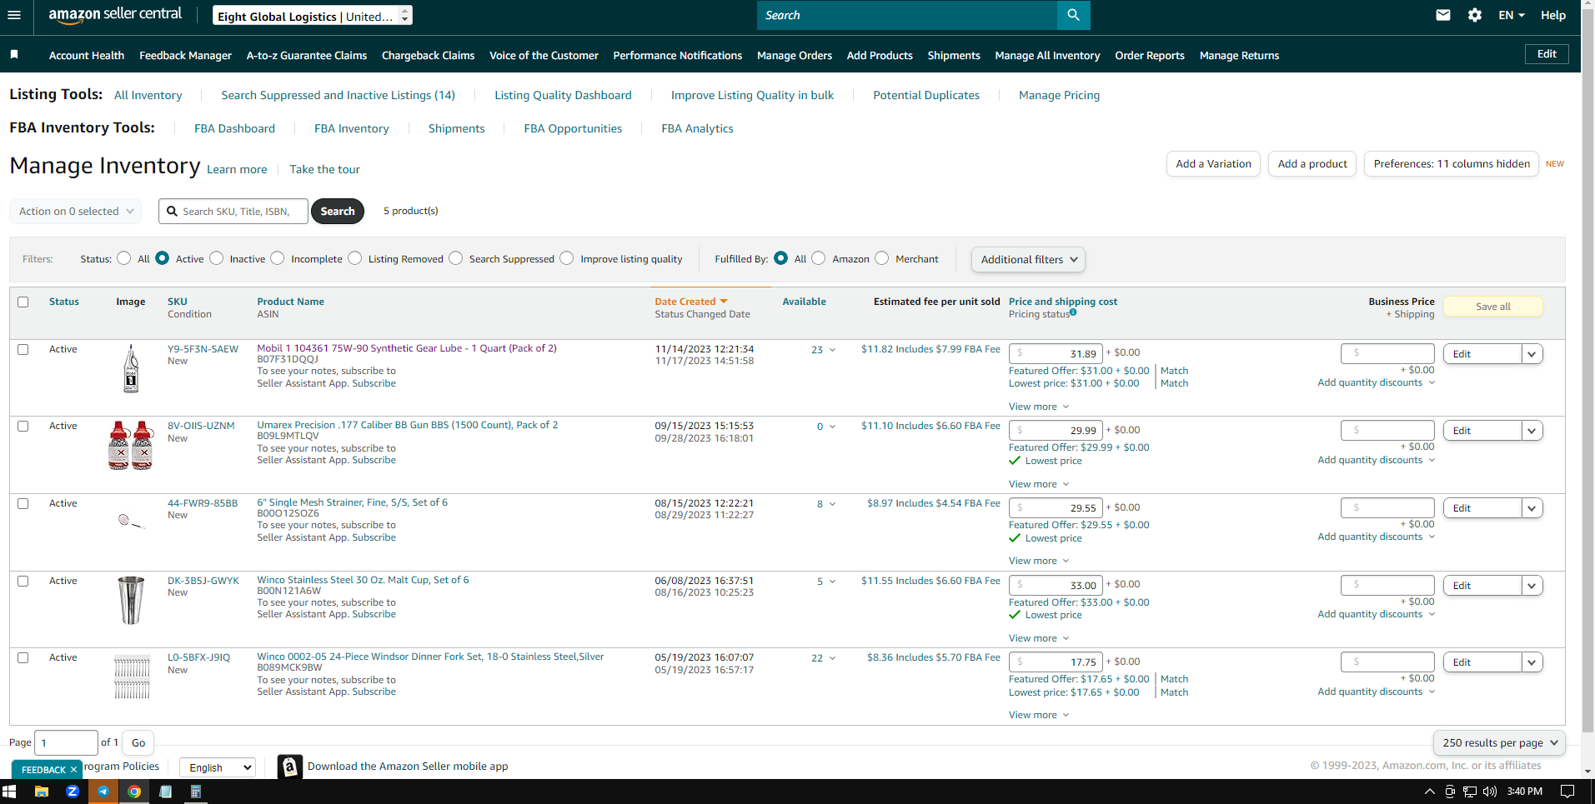Open the calculator icon in the taskbar
The width and height of the screenshot is (1595, 804).
point(196,792)
